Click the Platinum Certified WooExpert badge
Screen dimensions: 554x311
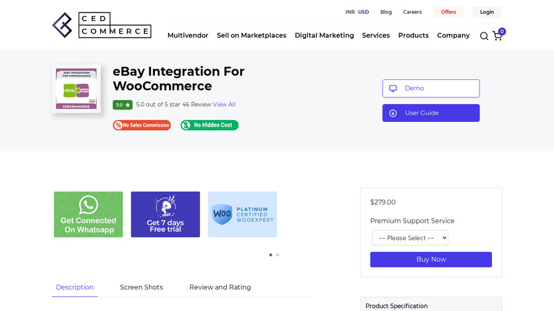pos(242,214)
